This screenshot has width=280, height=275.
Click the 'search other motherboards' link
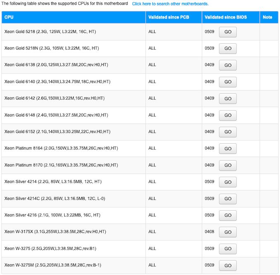pos(170,4)
